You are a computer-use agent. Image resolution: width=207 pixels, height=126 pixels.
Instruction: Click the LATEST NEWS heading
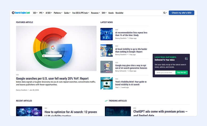pos(106,22)
